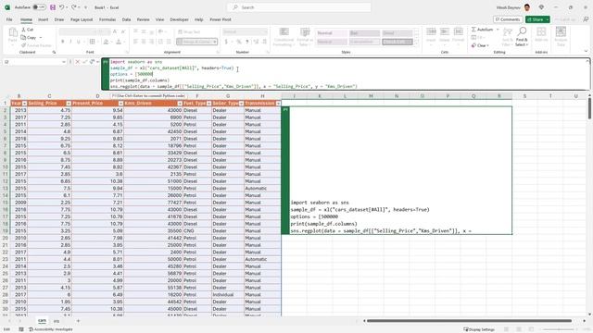The image size is (593, 333).
Task: Click the Comma Style icon
Action: pyautogui.click(x=247, y=42)
